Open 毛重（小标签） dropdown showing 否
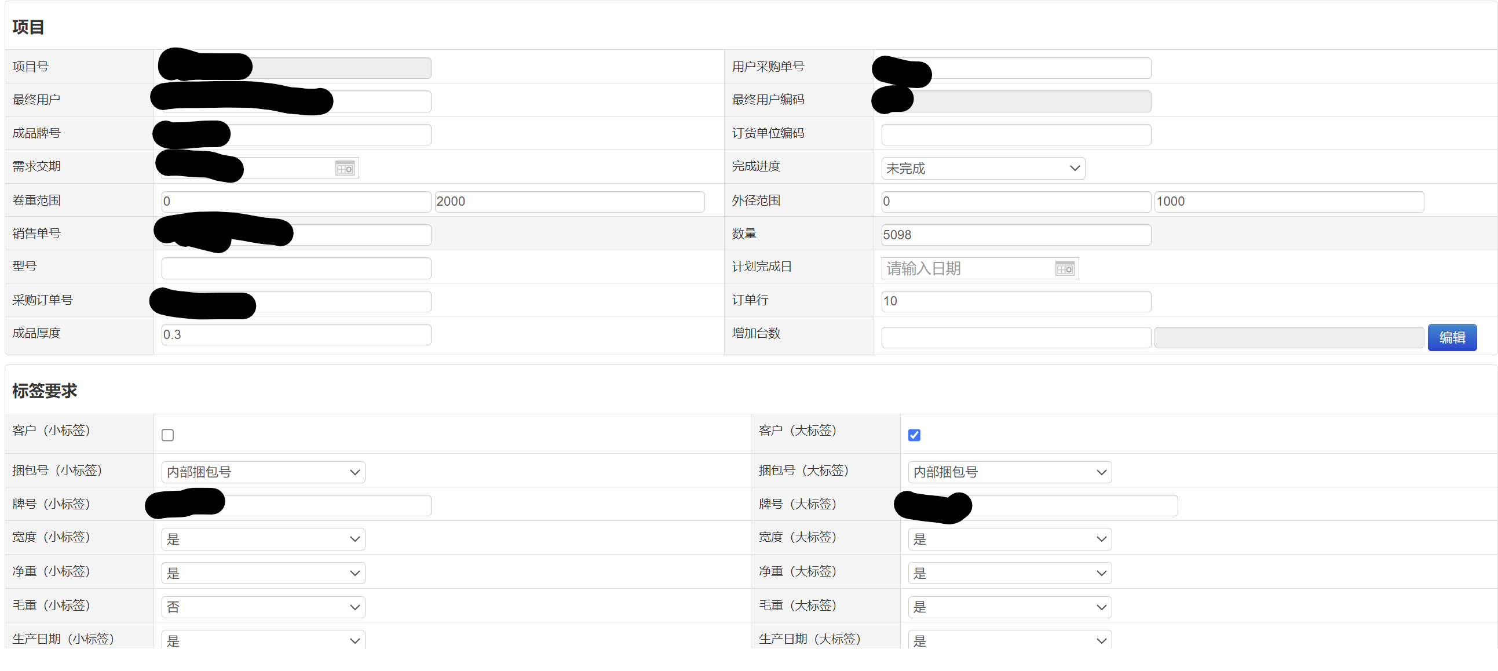 pyautogui.click(x=264, y=607)
